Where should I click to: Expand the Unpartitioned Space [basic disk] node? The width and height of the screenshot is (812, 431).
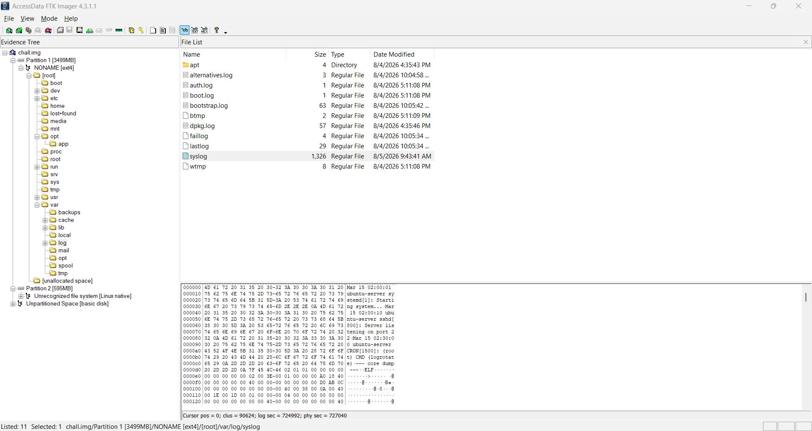pos(13,304)
